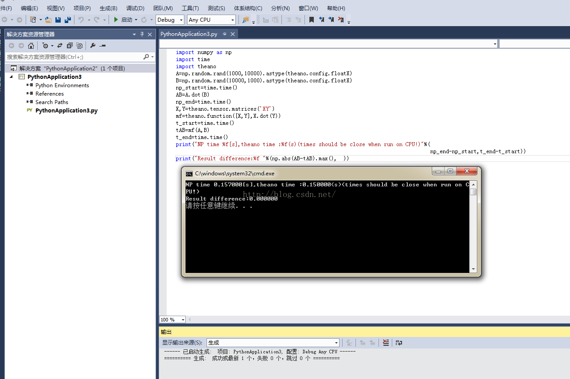Open the 分析(N) menu
The image size is (570, 379).
click(x=280, y=8)
